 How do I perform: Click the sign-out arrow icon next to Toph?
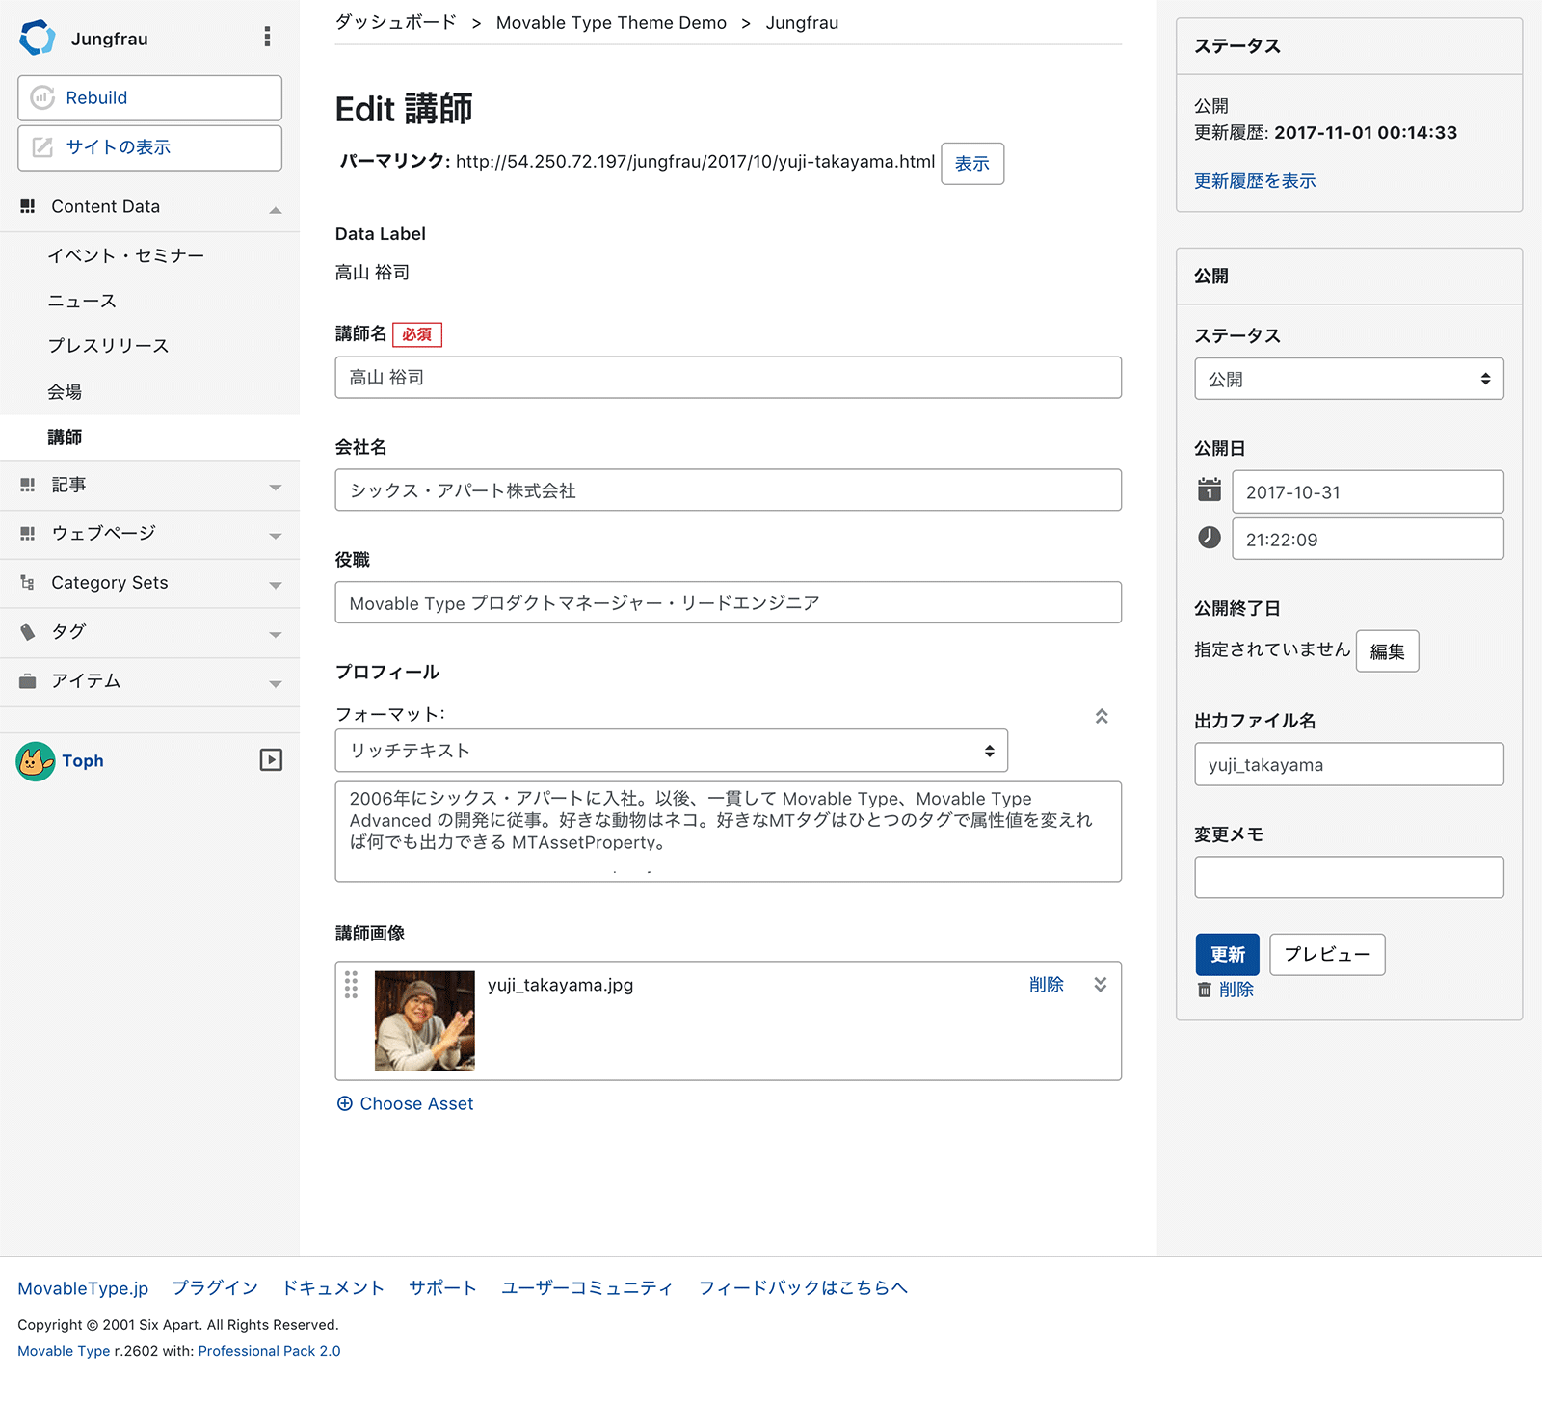(271, 760)
